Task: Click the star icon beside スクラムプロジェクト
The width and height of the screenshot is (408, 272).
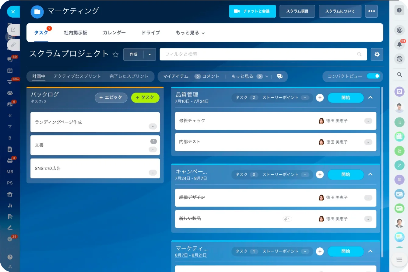Action: [x=115, y=54]
